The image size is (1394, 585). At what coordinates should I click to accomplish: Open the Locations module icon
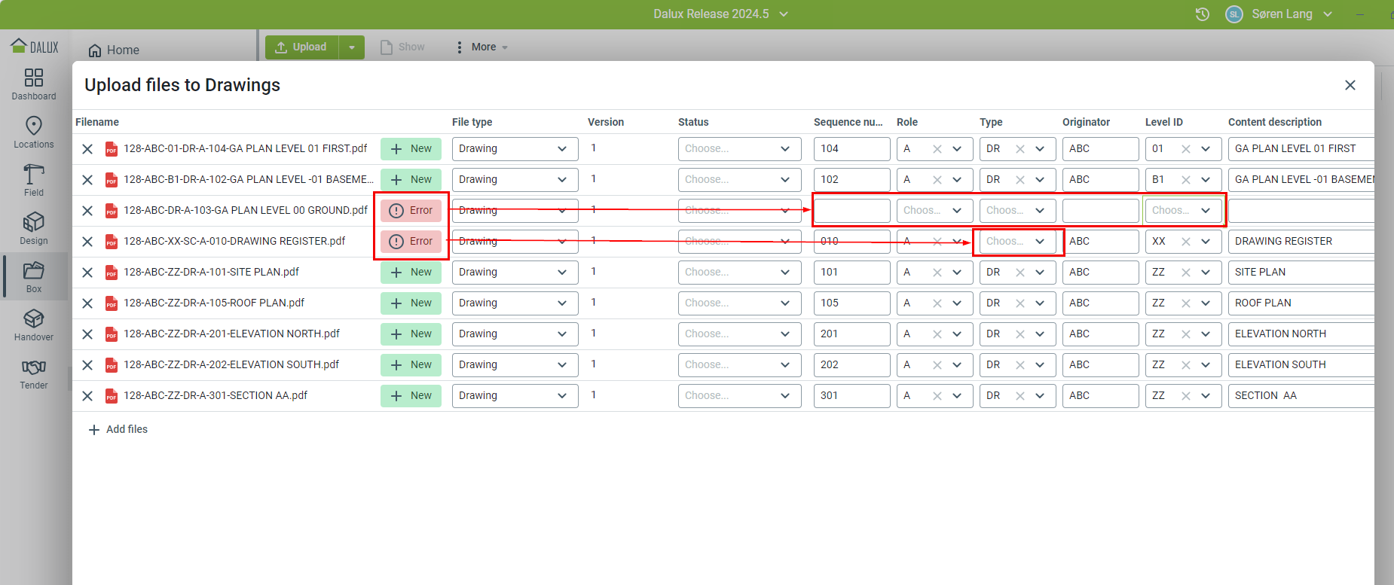34,132
